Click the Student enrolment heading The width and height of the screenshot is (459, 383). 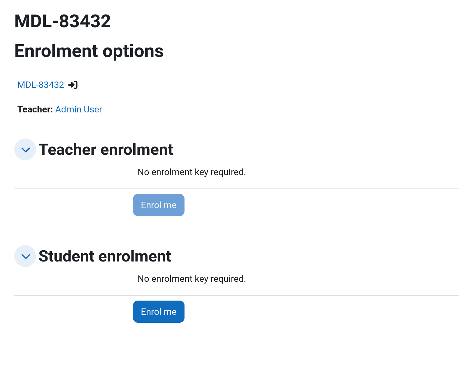pyautogui.click(x=105, y=256)
